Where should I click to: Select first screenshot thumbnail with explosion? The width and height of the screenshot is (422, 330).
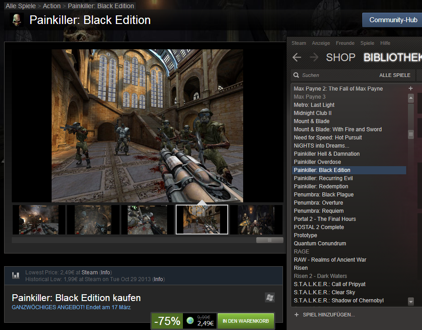pyautogui.click(x=39, y=220)
